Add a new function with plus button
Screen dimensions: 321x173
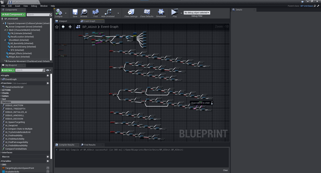click(48, 83)
